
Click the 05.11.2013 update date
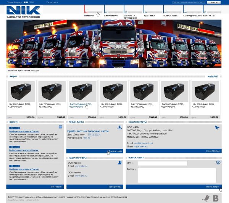94,134
